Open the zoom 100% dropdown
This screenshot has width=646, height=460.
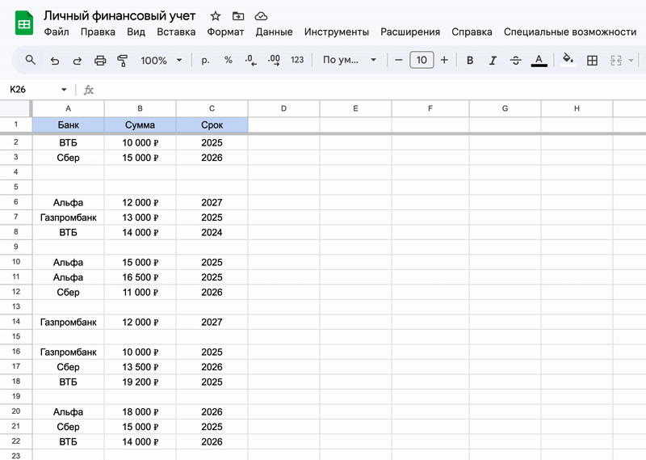pyautogui.click(x=161, y=61)
